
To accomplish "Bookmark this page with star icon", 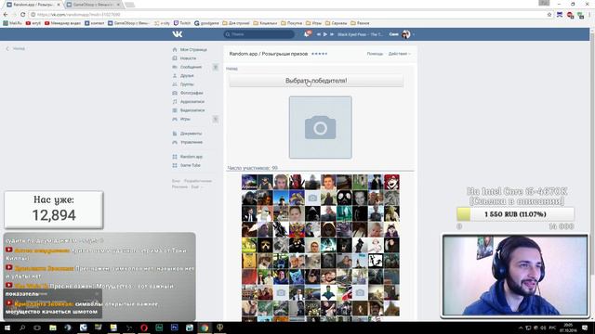I will (549, 15).
